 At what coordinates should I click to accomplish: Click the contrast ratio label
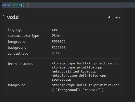18,54
